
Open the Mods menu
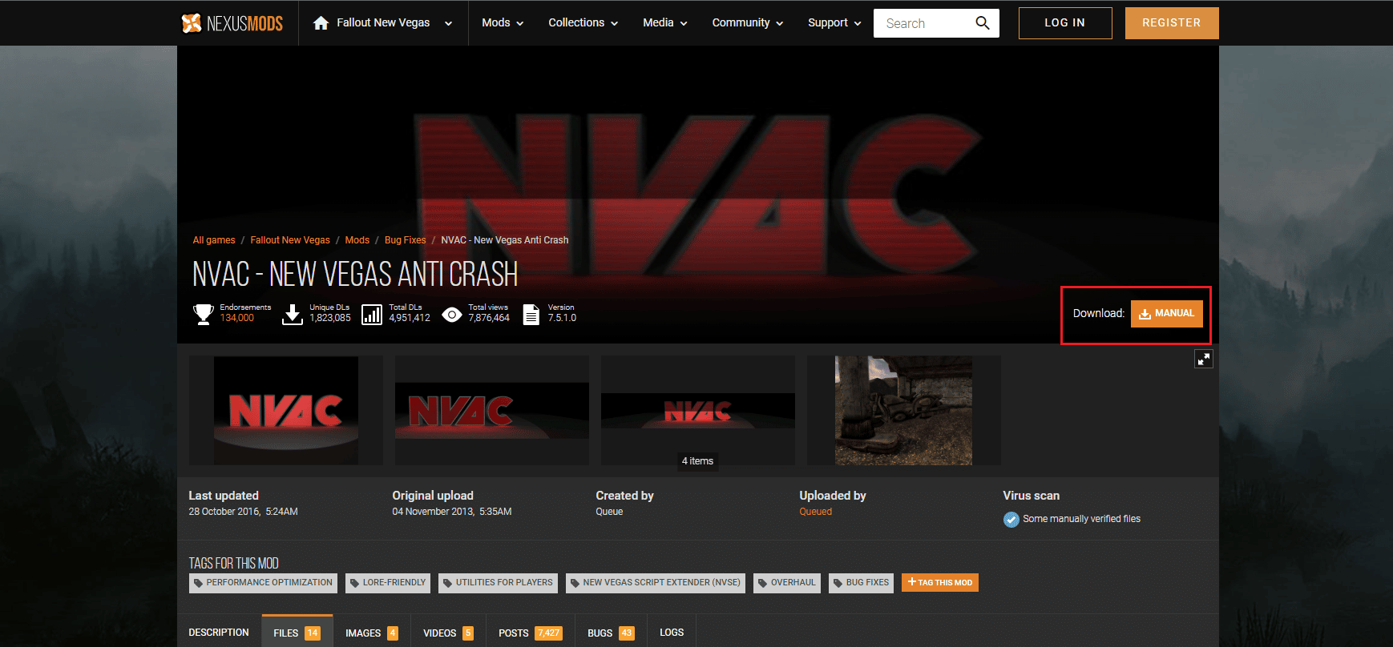[x=503, y=22]
